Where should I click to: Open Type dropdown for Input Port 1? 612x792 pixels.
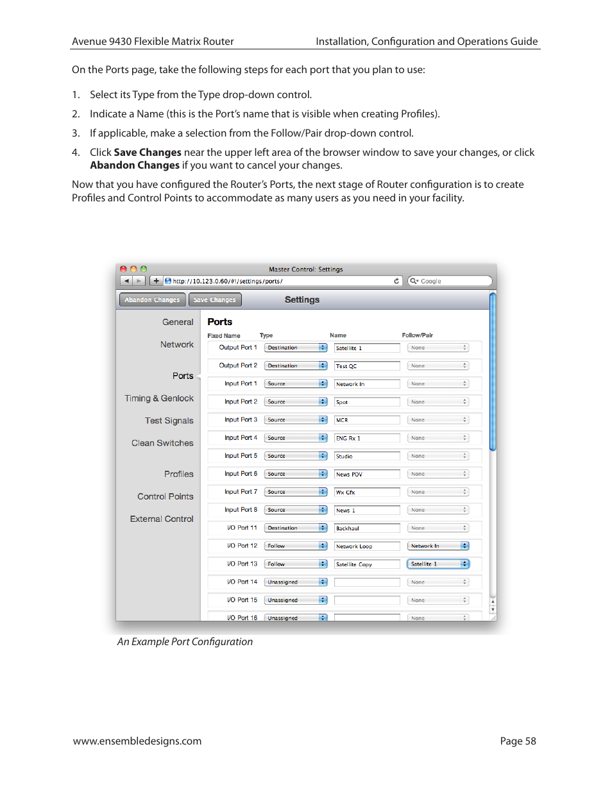point(296,383)
